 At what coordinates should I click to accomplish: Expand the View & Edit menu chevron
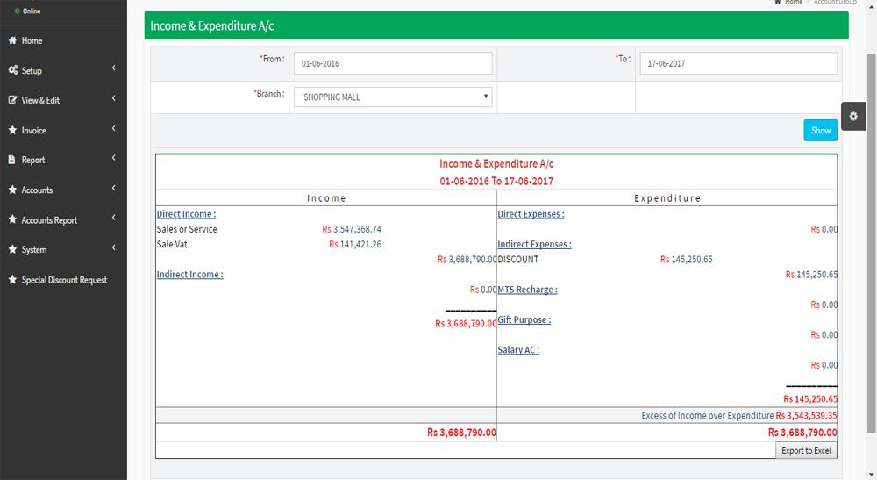click(113, 98)
